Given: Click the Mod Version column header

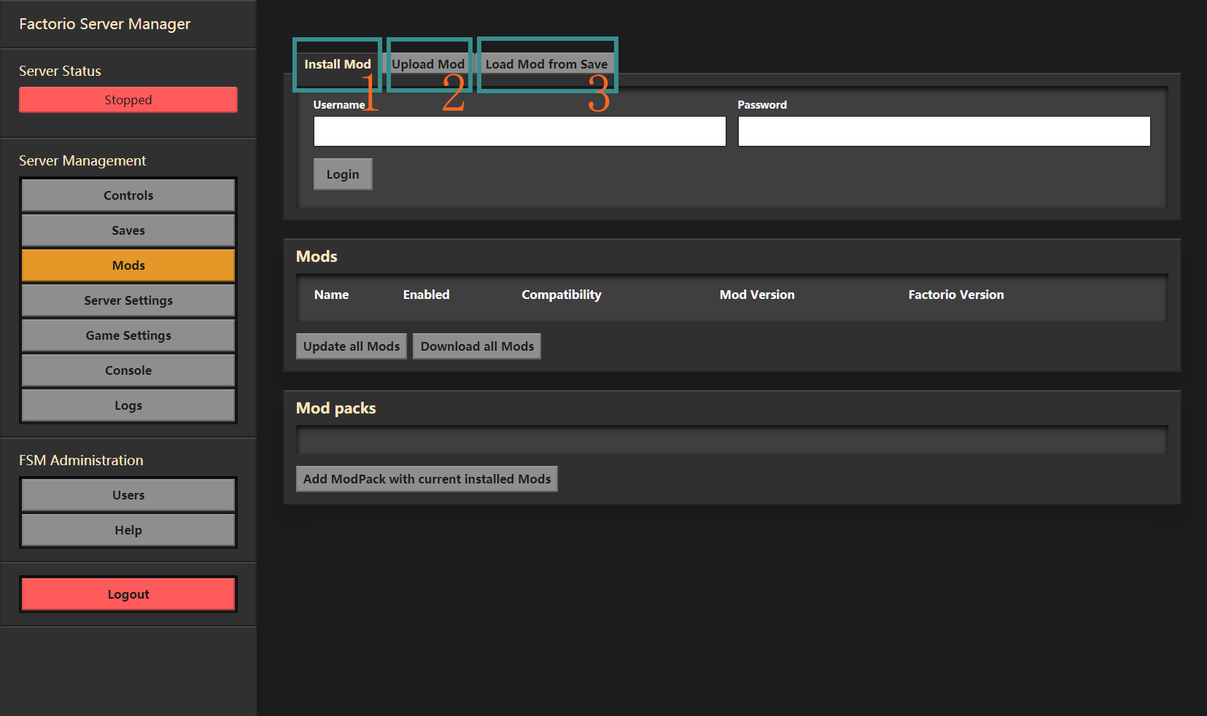Looking at the screenshot, I should [x=757, y=295].
